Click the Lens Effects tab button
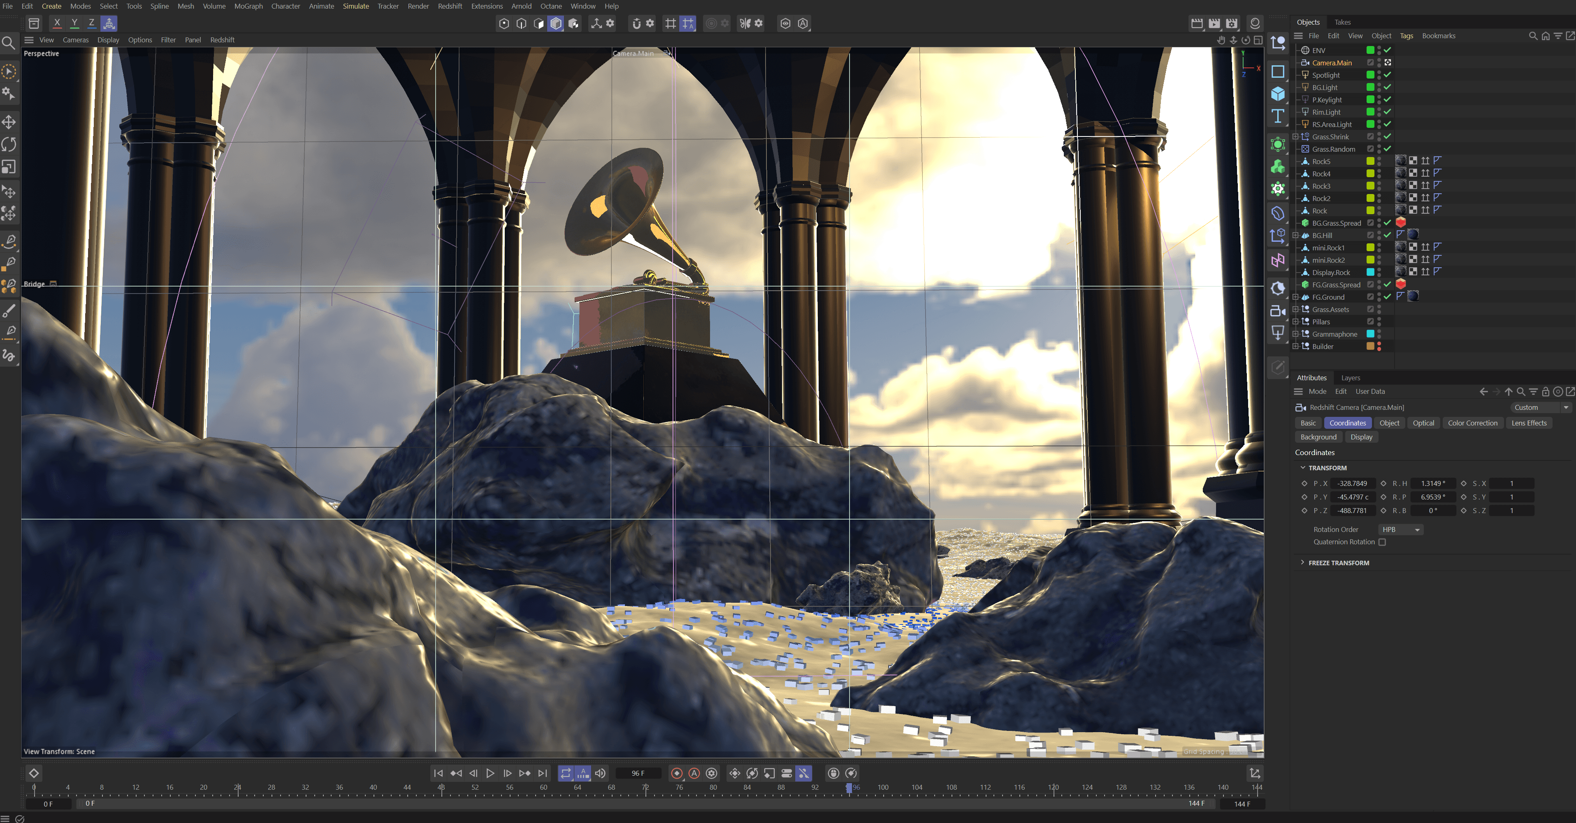The height and width of the screenshot is (823, 1576). pos(1528,423)
